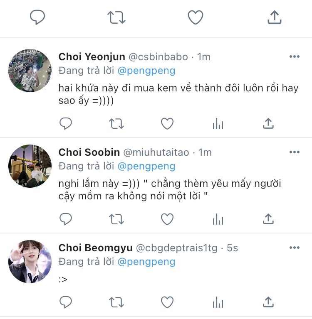Like Choi Soobin's reply

click(x=167, y=219)
